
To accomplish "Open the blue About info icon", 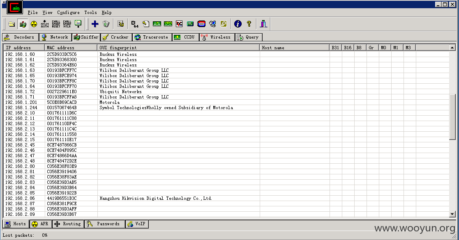I will pos(238,24).
